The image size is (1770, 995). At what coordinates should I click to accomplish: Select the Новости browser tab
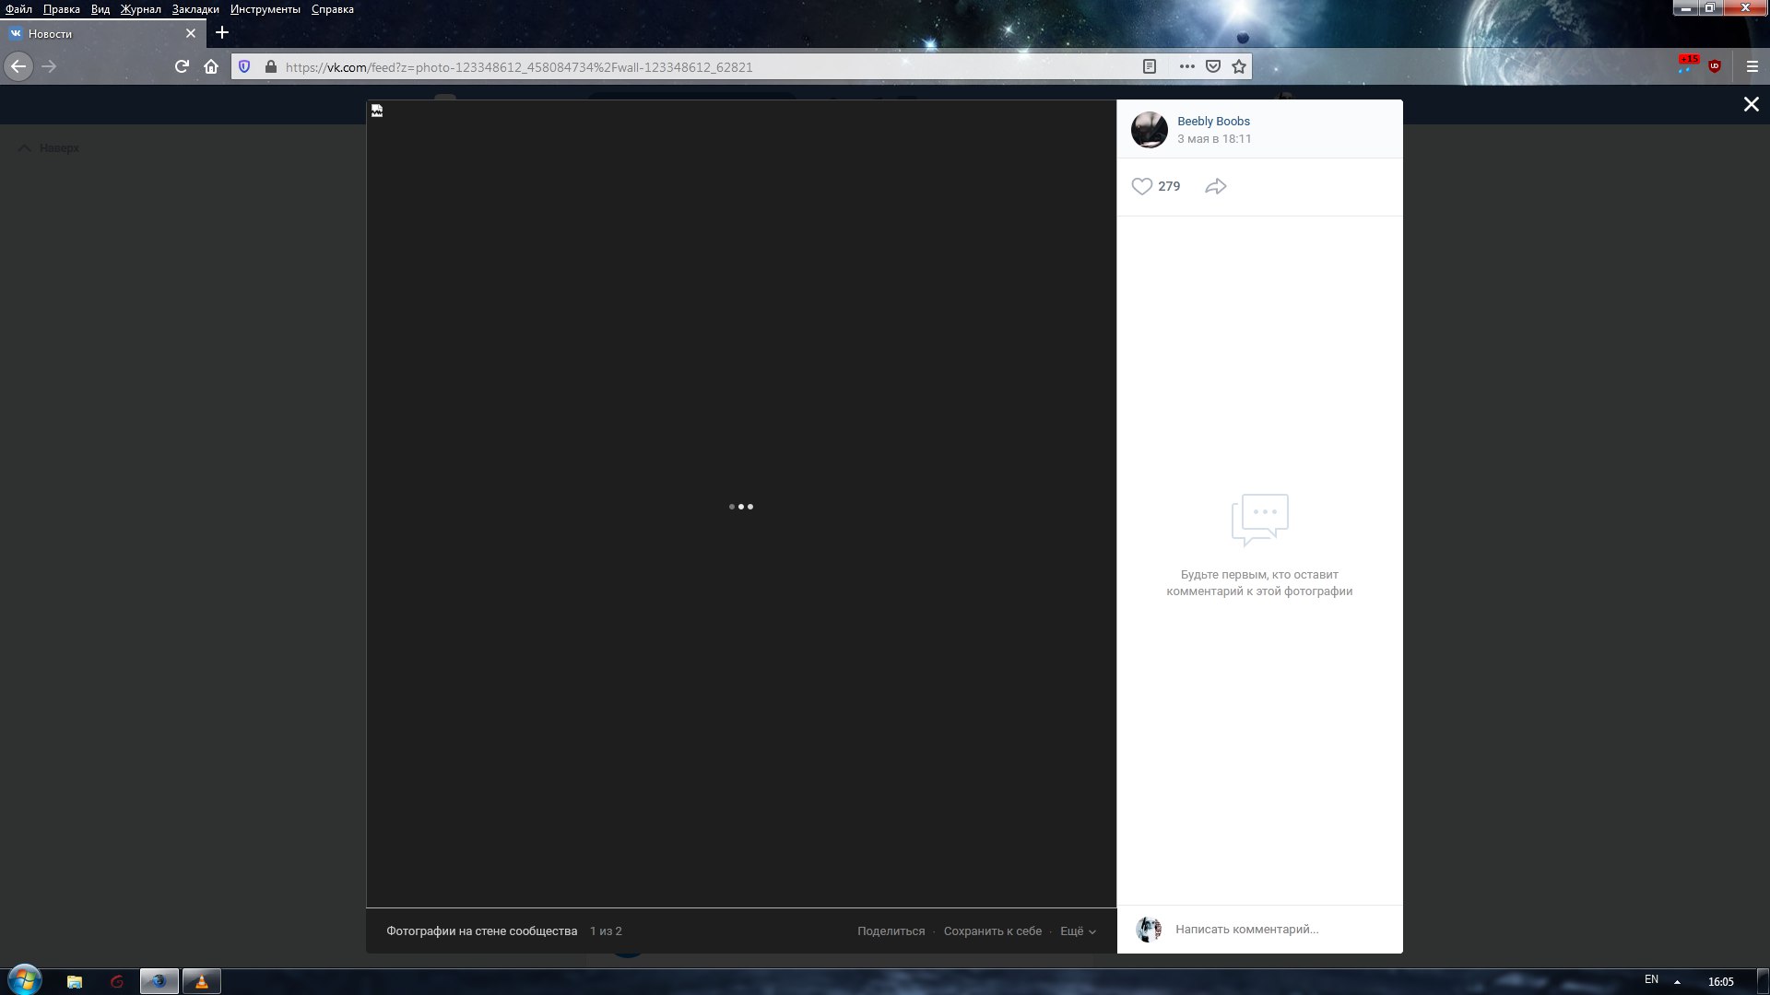pos(103,33)
